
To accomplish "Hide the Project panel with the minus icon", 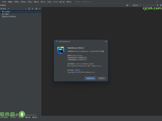I will click(39, 9).
